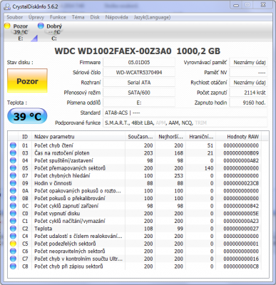Screen dimensions: 276x285
Task: Click the Rozhraní field Serial ATA
Action: click(139, 83)
